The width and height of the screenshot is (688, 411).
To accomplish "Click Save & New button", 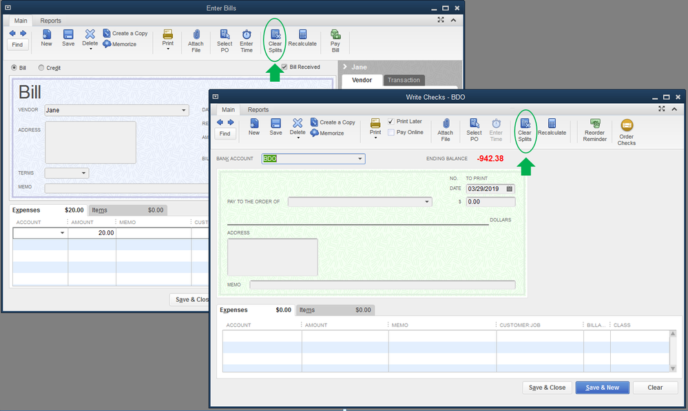I will (602, 388).
